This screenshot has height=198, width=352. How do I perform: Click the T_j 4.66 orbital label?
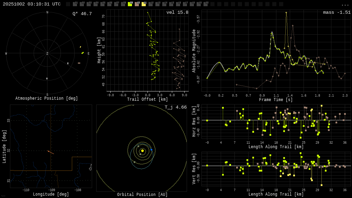tap(175, 107)
